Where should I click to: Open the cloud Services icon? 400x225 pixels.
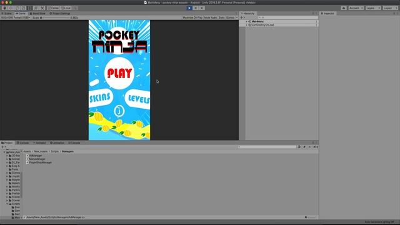tap(344, 8)
